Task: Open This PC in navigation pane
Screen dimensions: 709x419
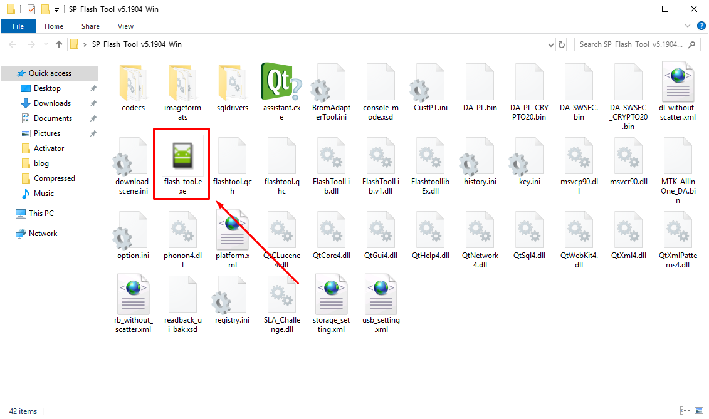Action: click(41, 214)
